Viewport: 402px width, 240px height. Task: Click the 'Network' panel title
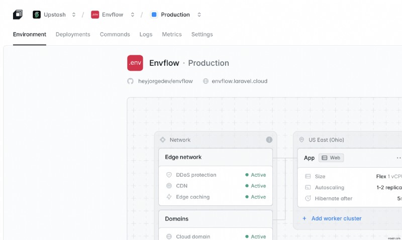pos(180,140)
